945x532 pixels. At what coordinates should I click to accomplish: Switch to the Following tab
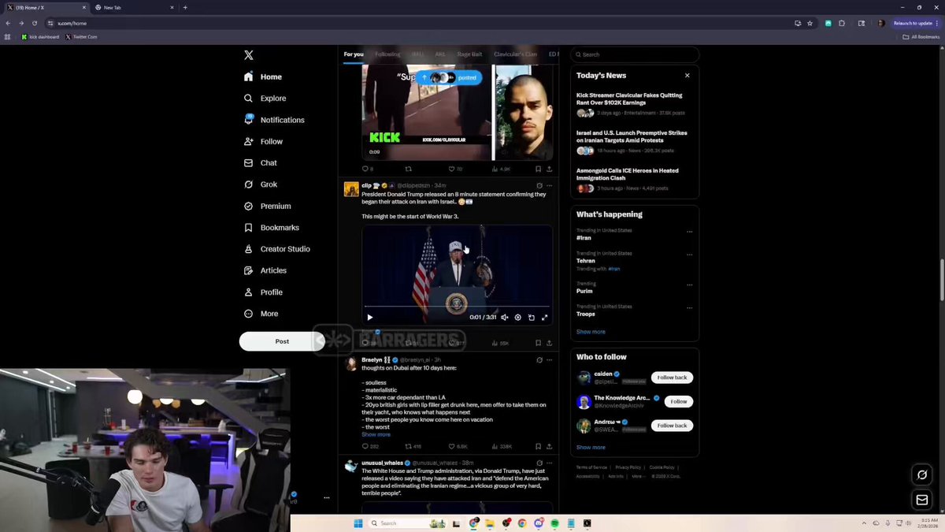387,54
